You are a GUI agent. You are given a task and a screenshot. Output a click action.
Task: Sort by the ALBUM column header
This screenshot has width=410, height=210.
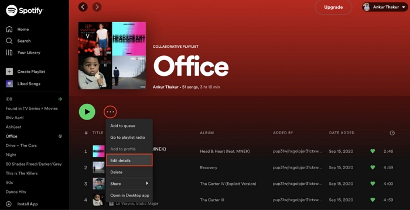(207, 133)
